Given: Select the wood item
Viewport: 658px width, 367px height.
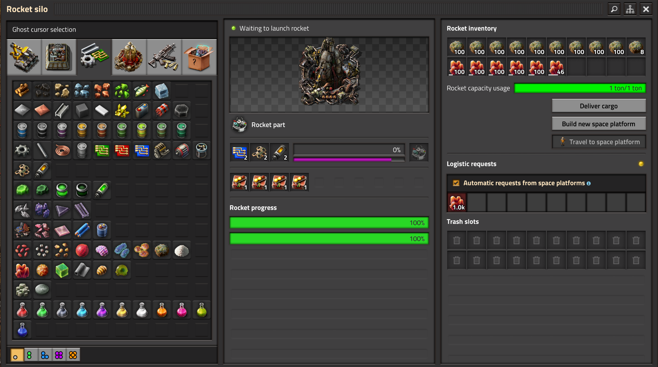Looking at the screenshot, I should pyautogui.click(x=22, y=91).
